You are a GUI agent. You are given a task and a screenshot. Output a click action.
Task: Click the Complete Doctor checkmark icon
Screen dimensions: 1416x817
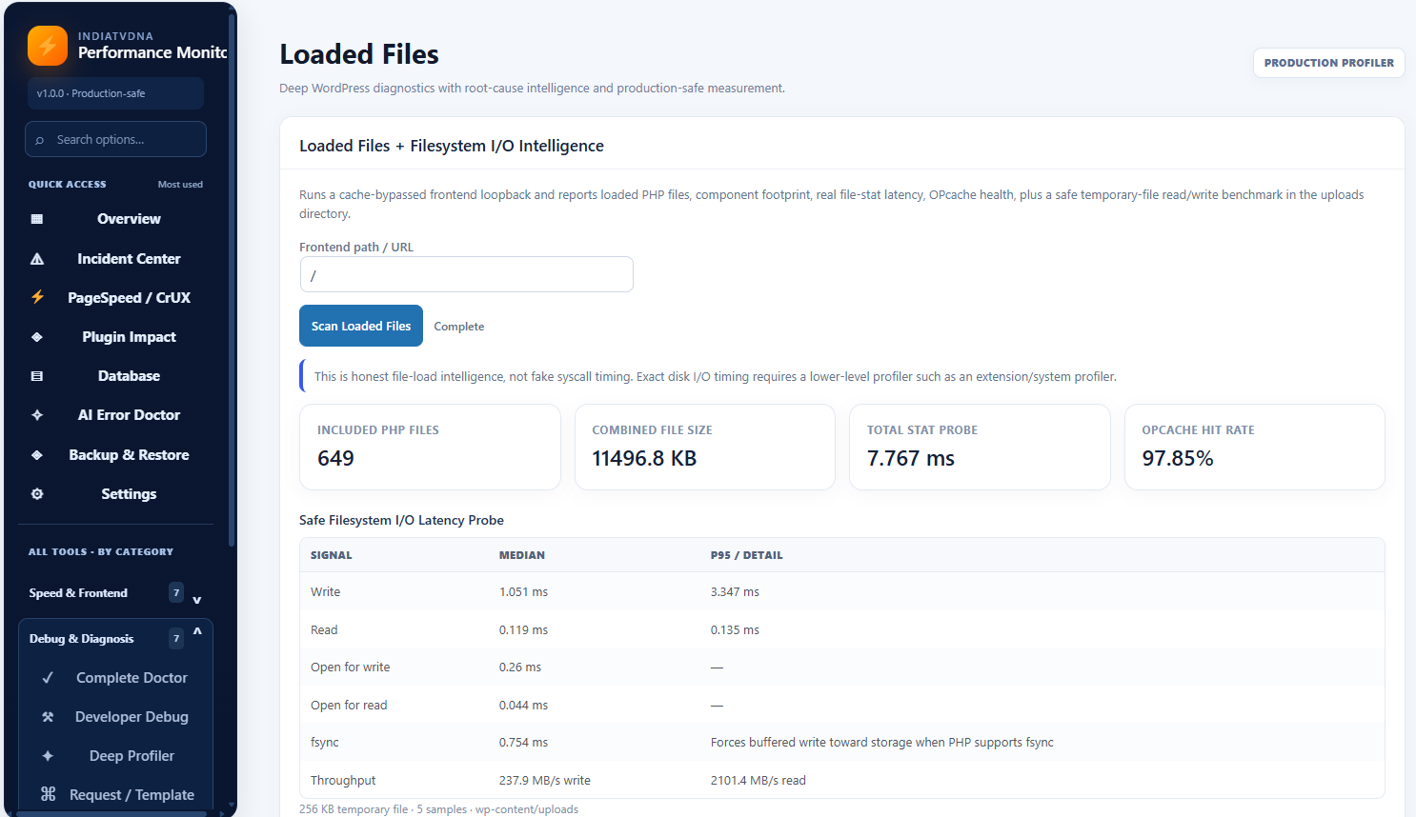[x=48, y=678]
